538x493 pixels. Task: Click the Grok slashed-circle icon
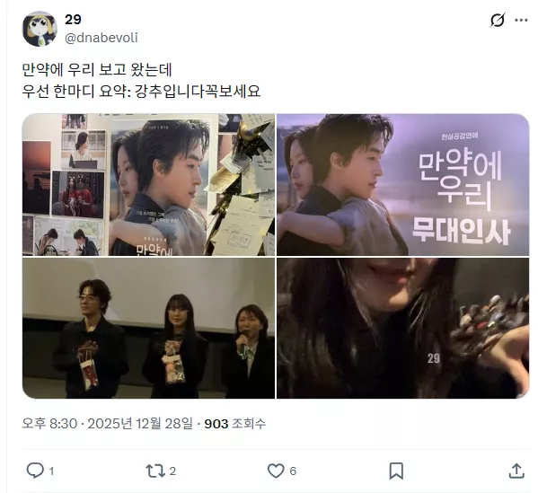(x=498, y=21)
